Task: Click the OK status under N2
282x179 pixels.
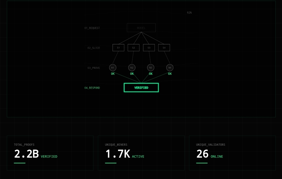Action: point(132,74)
